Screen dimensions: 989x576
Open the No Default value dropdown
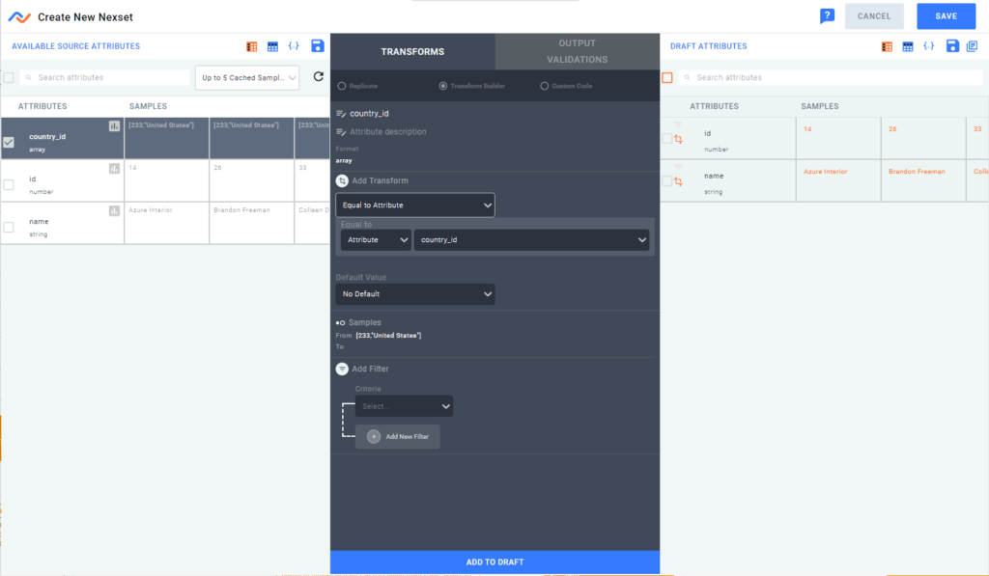(415, 294)
